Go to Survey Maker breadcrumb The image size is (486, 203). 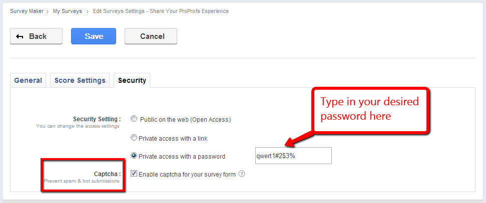(27, 11)
